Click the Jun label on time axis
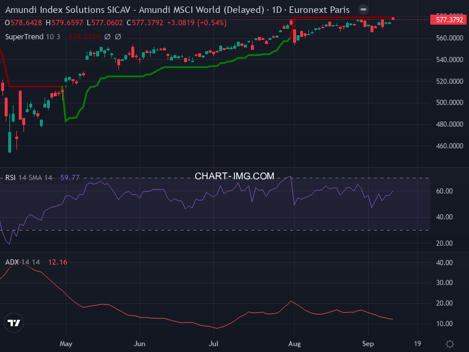 click(140, 344)
